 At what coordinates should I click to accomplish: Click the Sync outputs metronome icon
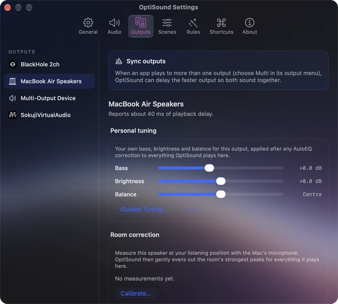tap(119, 61)
